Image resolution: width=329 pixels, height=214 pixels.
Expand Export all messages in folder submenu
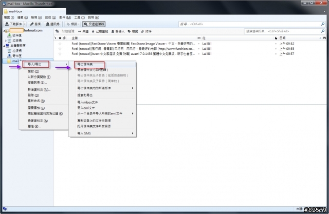pyautogui.click(x=103, y=88)
